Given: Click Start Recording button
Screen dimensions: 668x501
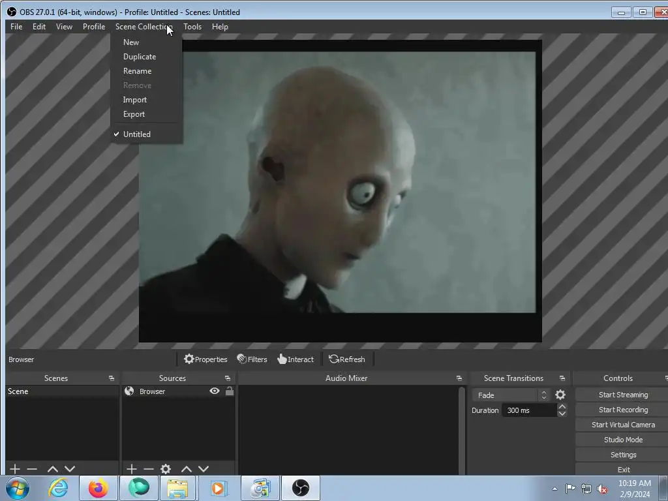Looking at the screenshot, I should [x=623, y=410].
